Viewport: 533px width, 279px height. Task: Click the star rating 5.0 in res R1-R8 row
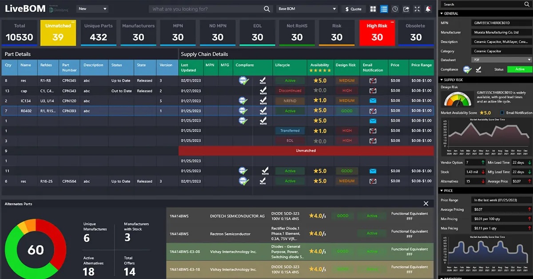(x=320, y=81)
